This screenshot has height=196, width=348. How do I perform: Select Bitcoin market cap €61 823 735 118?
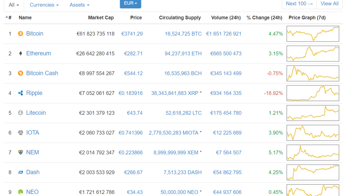click(95, 34)
